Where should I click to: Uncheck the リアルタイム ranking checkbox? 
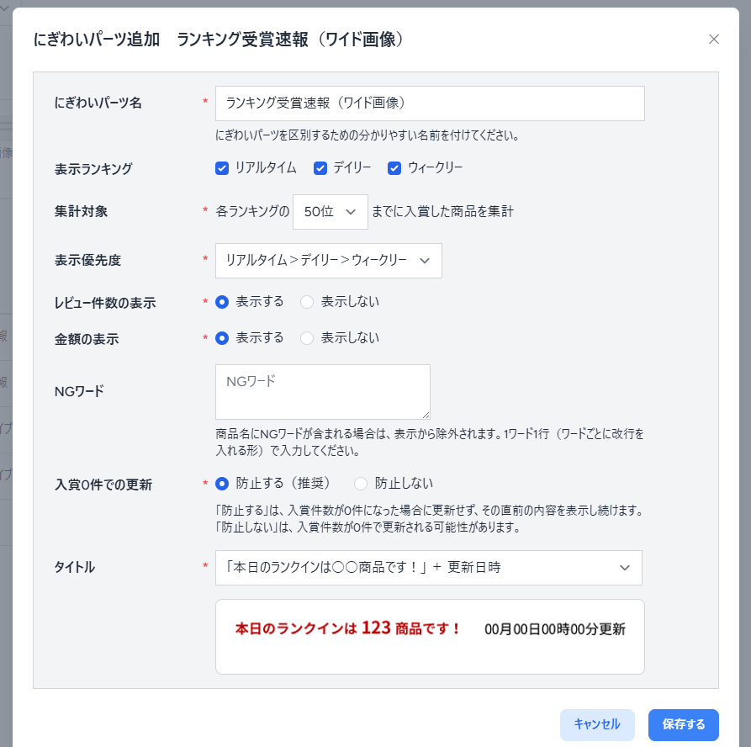click(x=222, y=168)
